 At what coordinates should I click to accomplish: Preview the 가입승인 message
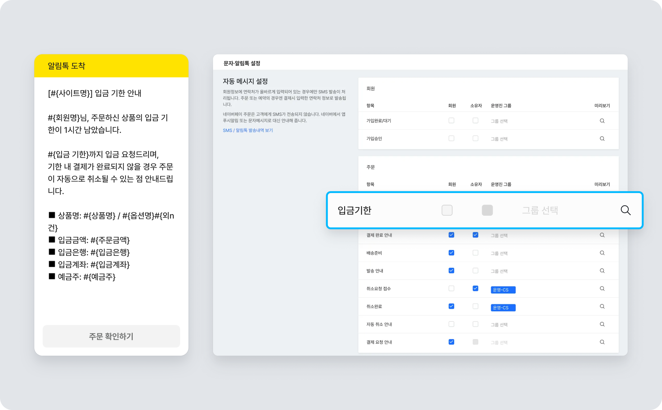coord(602,139)
